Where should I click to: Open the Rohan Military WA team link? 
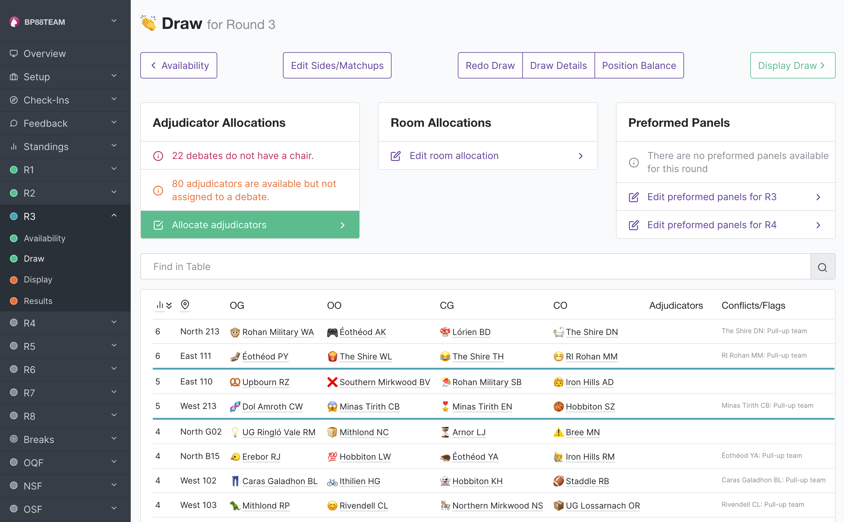pos(278,332)
